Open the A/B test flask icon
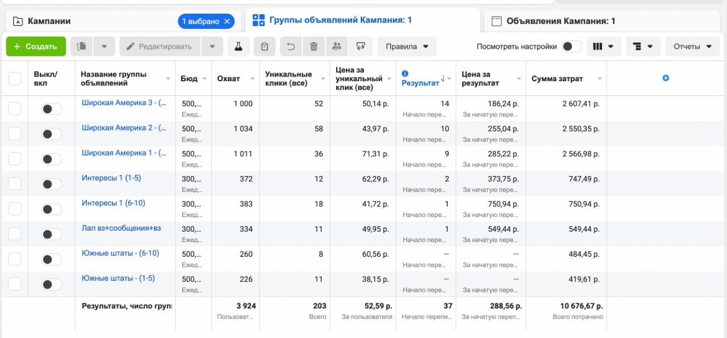Screen dimensions: 727x338 [239, 47]
